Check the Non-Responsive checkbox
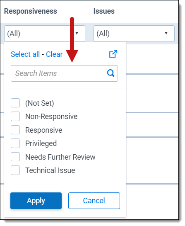The image size is (185, 226). click(x=15, y=116)
